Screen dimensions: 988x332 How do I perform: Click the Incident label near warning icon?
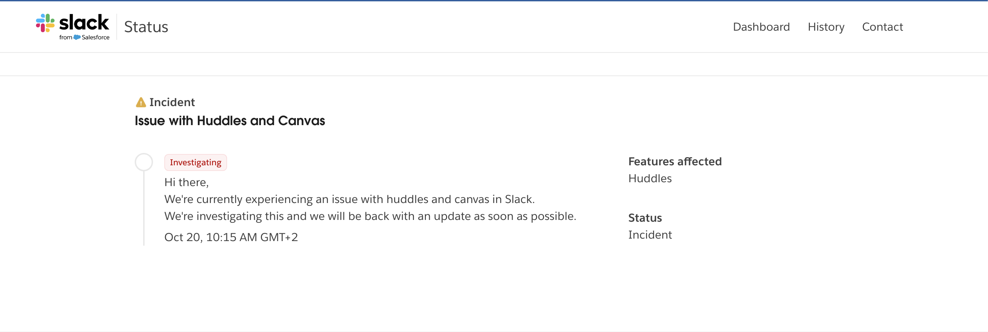(172, 102)
